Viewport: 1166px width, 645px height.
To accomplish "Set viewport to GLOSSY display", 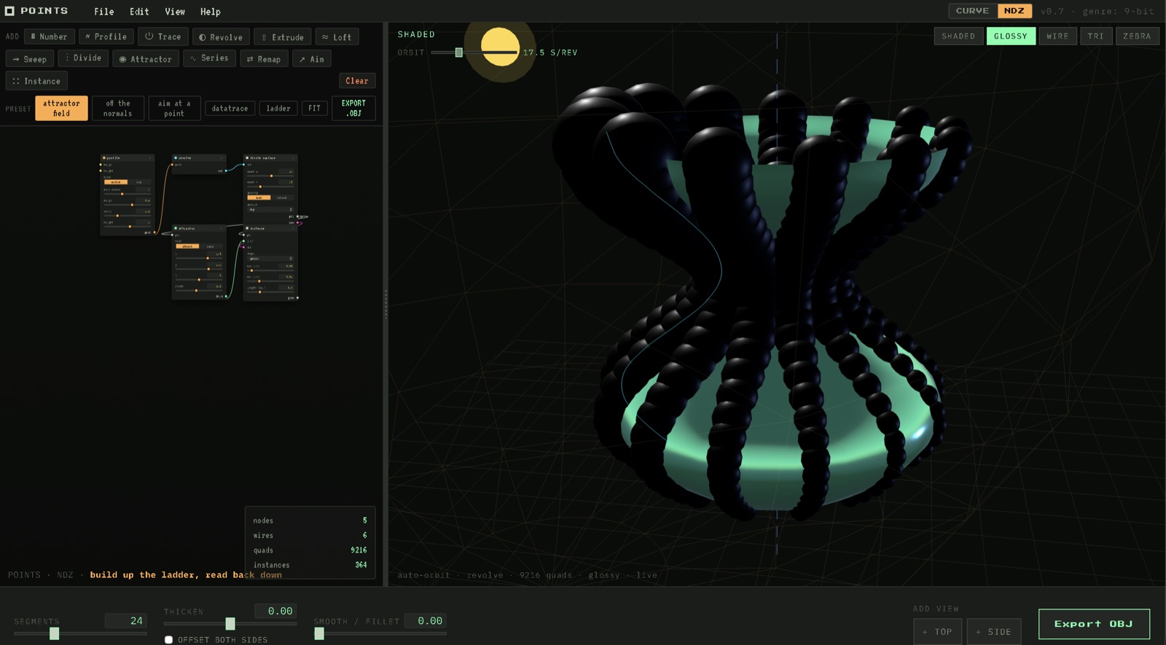I will 1011,36.
